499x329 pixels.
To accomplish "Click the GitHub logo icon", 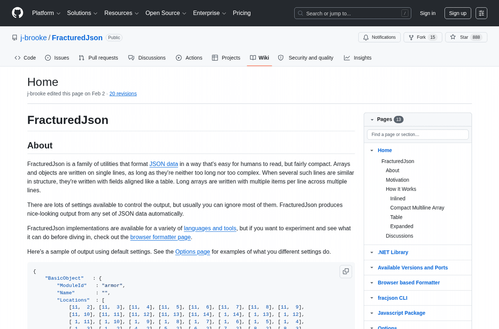I will click(x=17, y=13).
